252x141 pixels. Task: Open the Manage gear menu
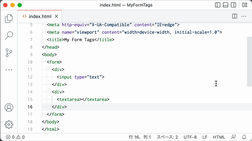9,125
